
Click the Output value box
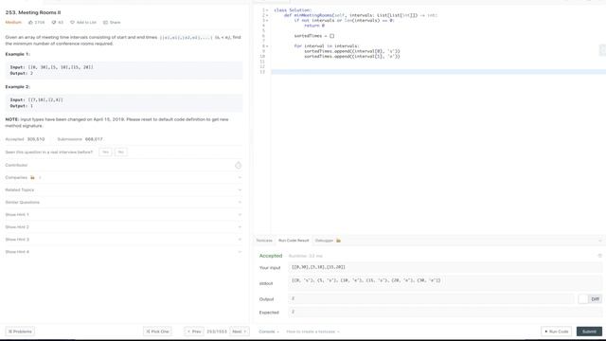pos(431,299)
